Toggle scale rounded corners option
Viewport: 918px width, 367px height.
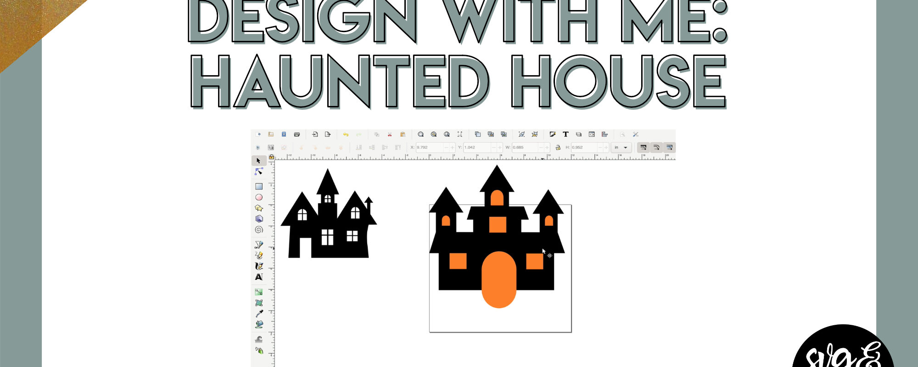pos(656,147)
